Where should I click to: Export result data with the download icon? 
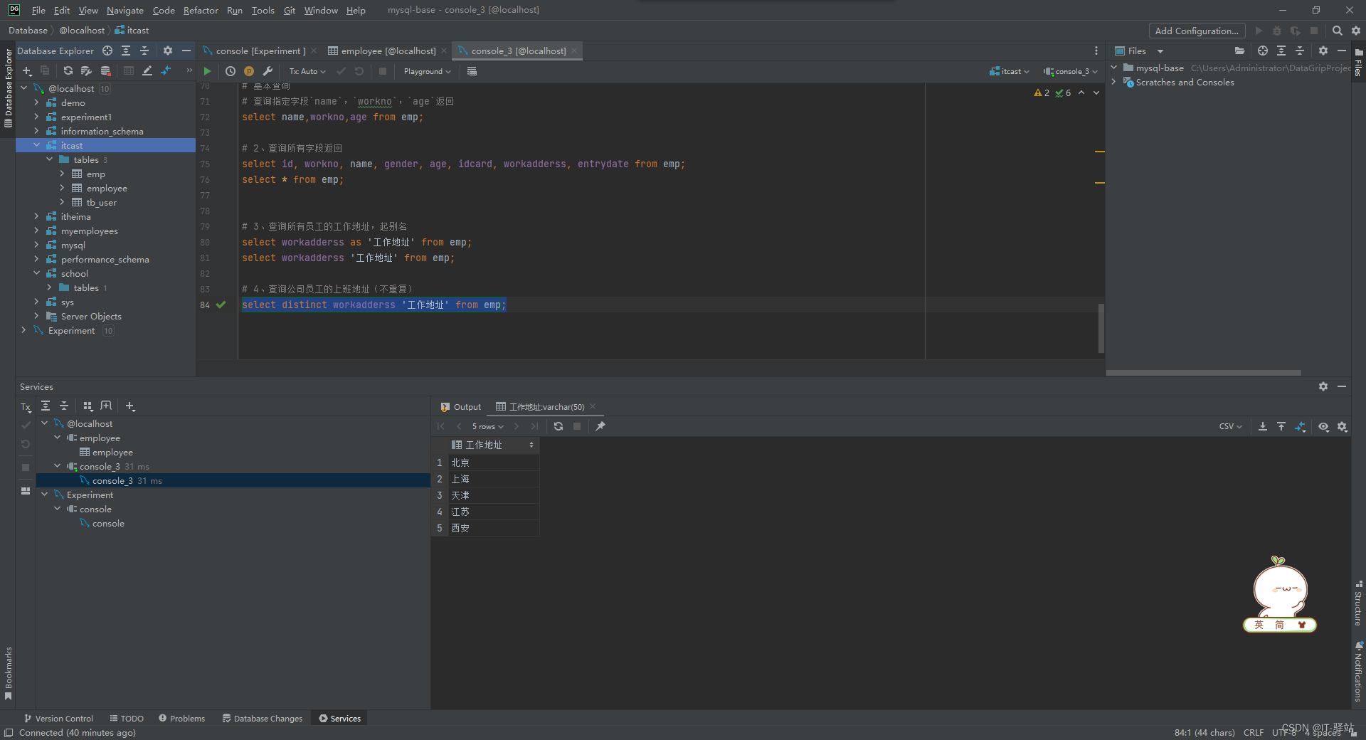(1262, 426)
